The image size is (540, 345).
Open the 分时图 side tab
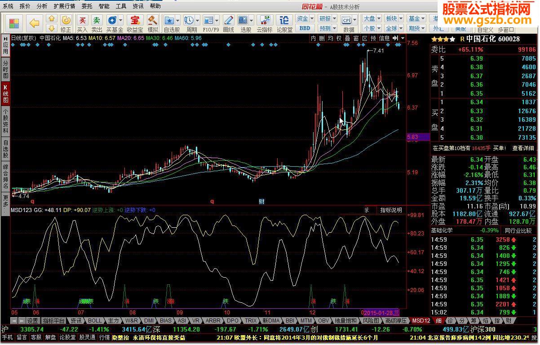click(5, 70)
